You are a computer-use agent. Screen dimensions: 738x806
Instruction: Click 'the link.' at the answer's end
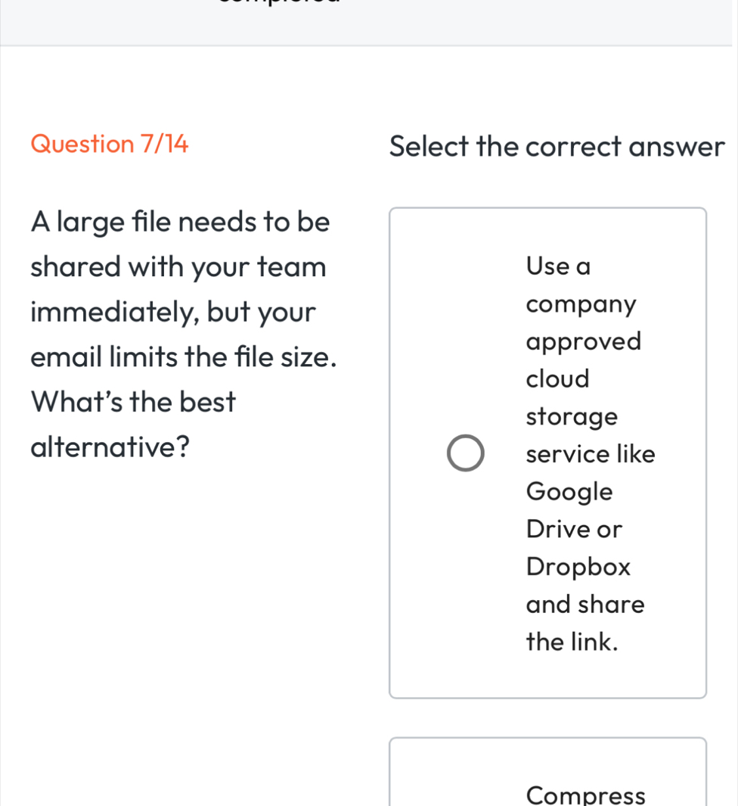click(572, 642)
